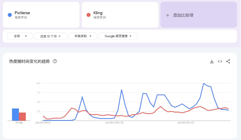Click the 2024年10月27日 date label on the axis
The height and width of the screenshot is (140, 241).
pos(114,123)
